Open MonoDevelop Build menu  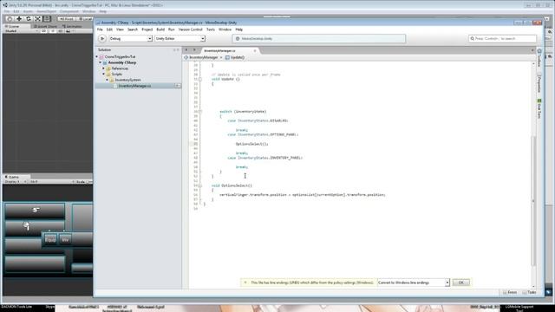coord(160,29)
